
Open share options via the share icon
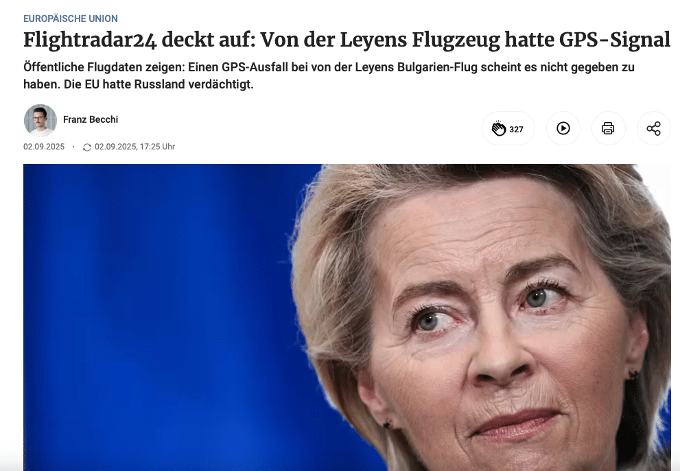[x=653, y=128]
